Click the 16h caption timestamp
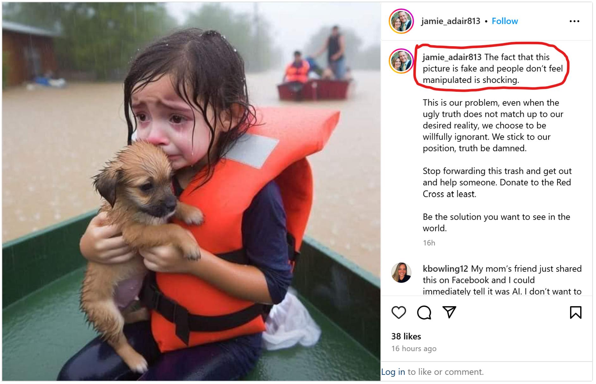 [429, 243]
